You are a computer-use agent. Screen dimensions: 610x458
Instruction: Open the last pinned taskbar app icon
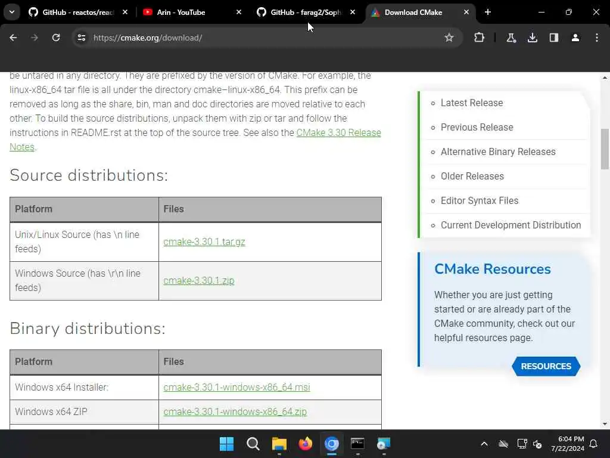384,444
